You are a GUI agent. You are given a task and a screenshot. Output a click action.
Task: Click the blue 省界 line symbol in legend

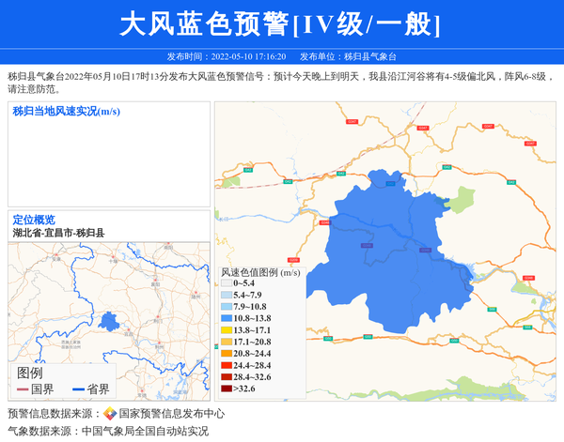tap(77, 389)
